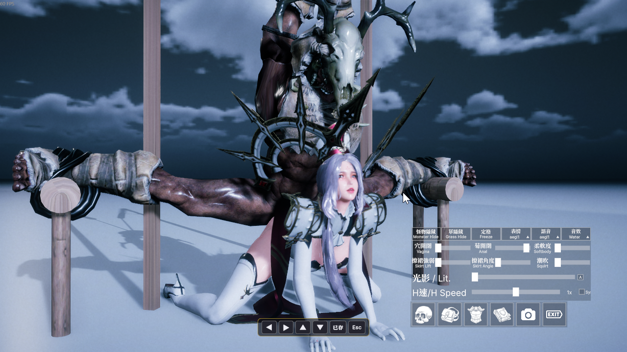
Task: Open the satchel bag icon
Action: coord(449,314)
